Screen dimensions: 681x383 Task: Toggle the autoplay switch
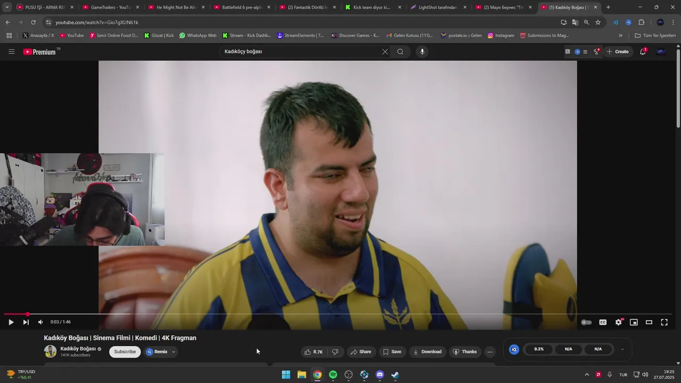[x=586, y=322]
